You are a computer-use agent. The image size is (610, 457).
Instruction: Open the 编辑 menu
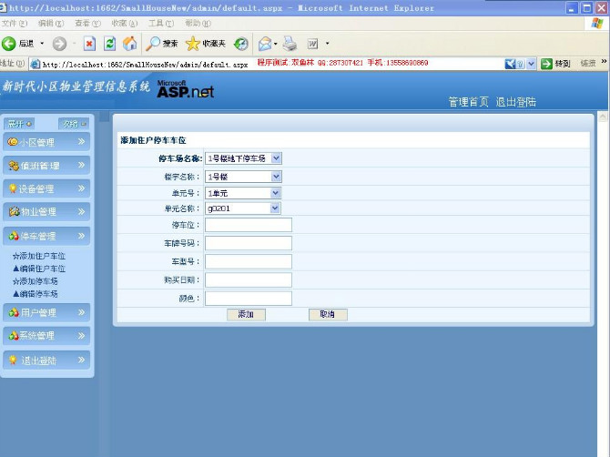(51, 24)
